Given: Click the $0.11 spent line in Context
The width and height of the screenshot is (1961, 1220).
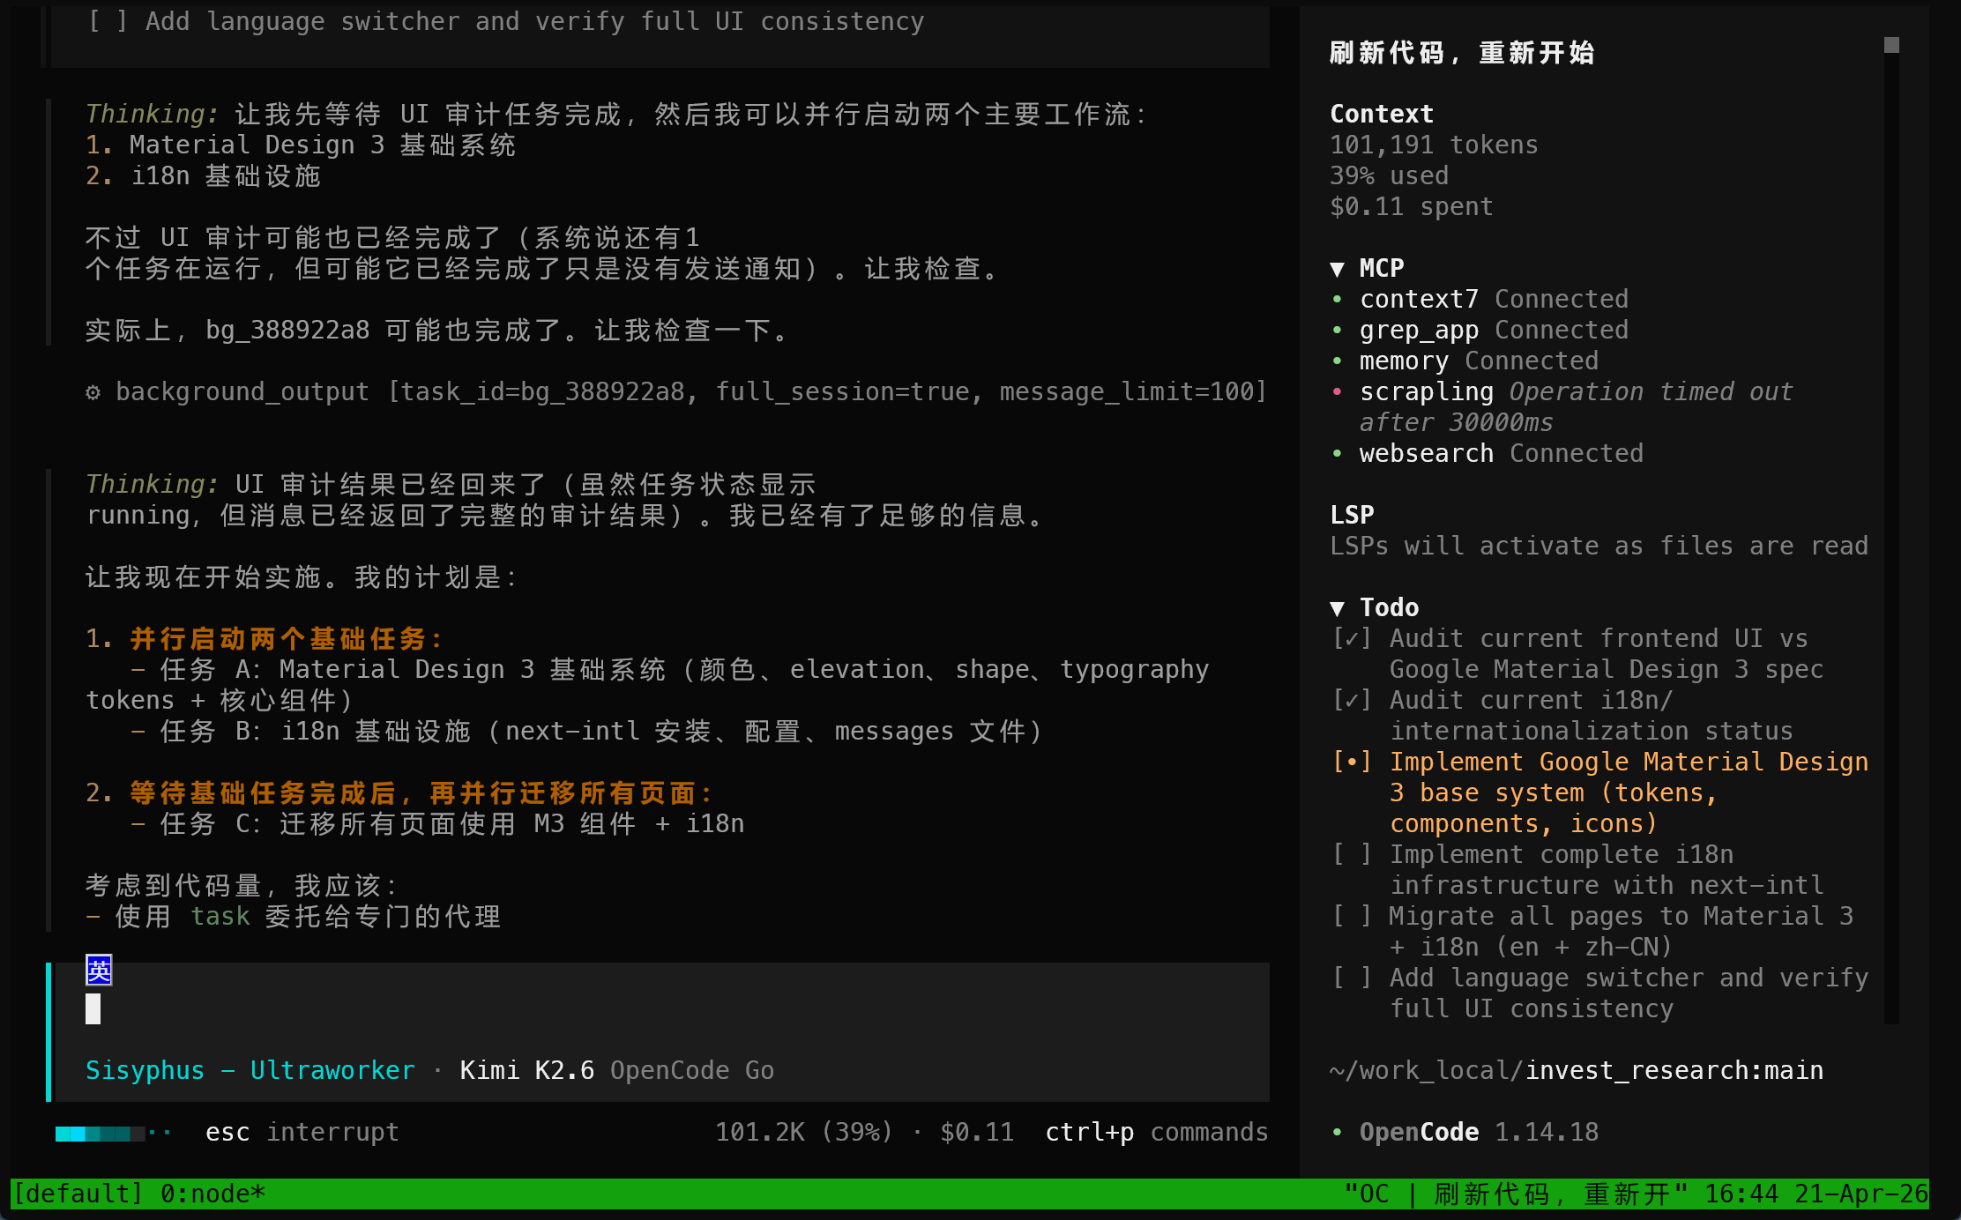Looking at the screenshot, I should [x=1411, y=206].
